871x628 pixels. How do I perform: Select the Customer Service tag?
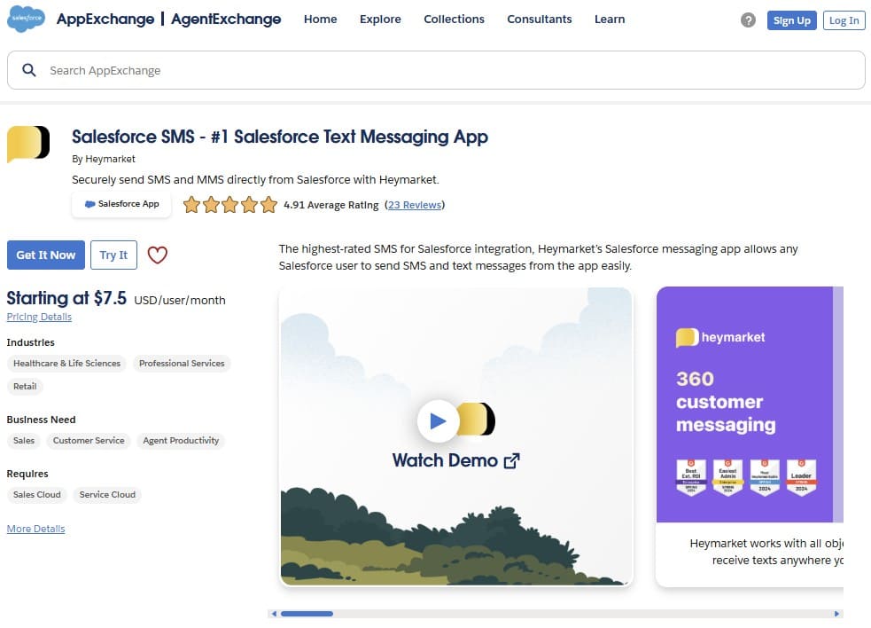pos(89,441)
